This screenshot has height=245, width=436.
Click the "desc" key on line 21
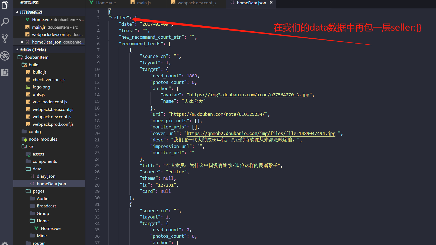pos(158,140)
